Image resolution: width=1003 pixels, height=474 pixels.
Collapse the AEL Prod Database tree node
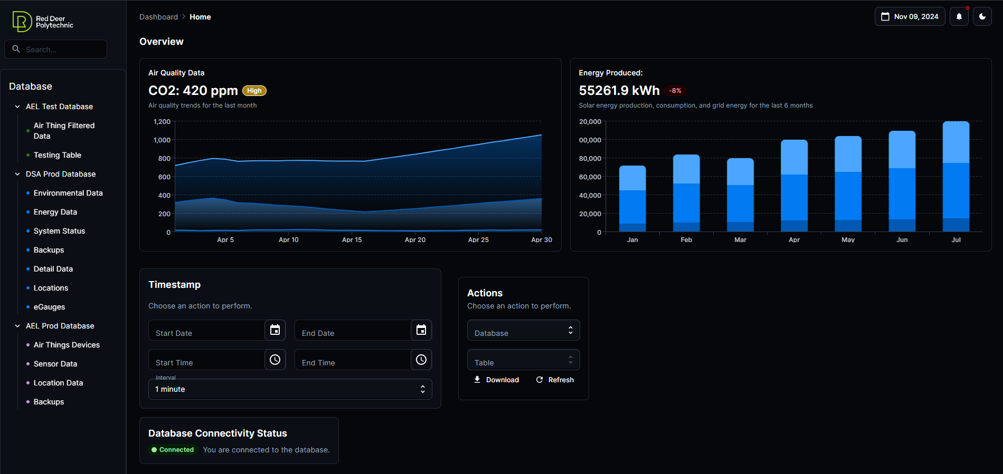[17, 326]
